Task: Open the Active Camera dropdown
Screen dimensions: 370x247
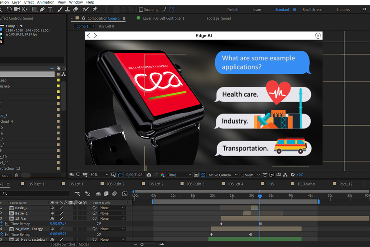Action: (223, 175)
